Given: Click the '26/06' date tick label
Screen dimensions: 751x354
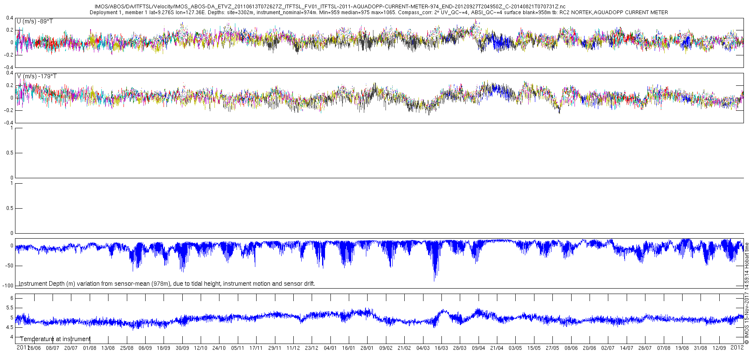Looking at the screenshot, I should click(x=34, y=348).
